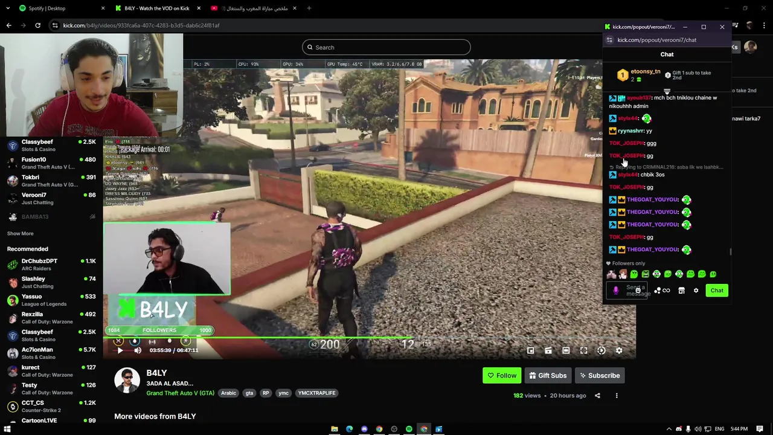Open video player settings gear
Viewport: 773px width, 435px height.
pos(619,350)
